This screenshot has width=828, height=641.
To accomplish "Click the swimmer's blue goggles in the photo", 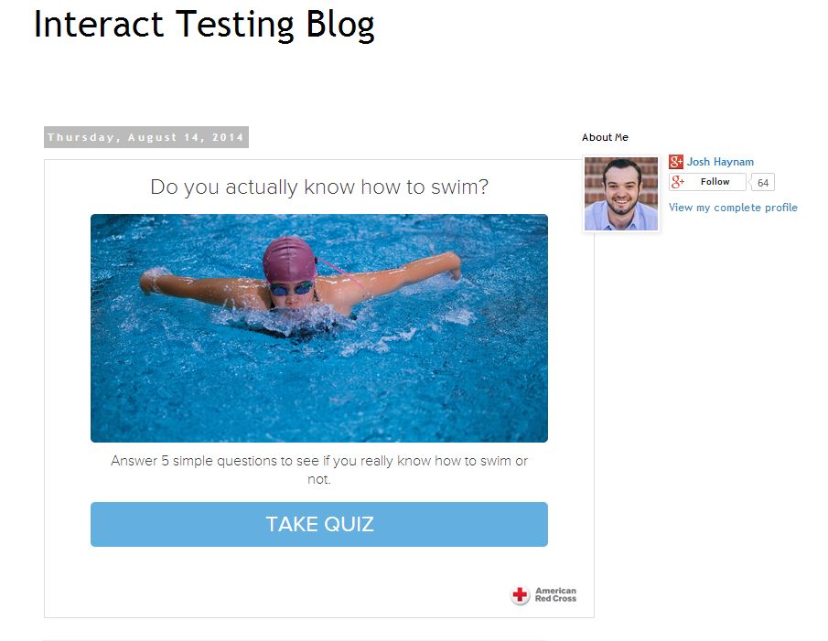I will 291,288.
